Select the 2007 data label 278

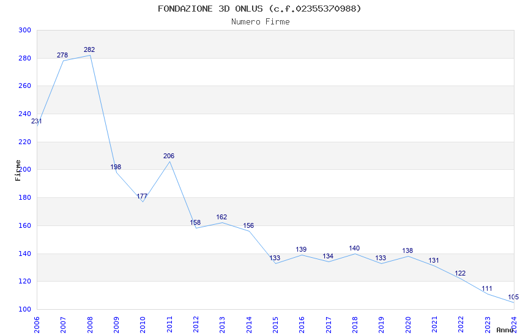click(62, 55)
